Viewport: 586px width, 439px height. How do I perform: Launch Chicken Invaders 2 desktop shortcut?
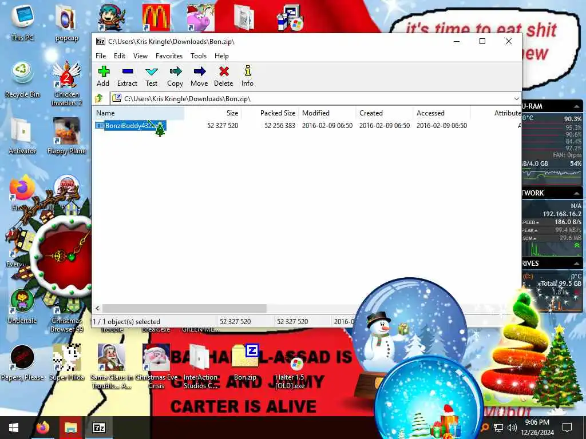[x=66, y=84]
